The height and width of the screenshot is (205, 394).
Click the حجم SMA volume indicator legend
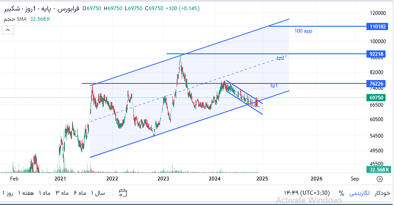click(x=15, y=19)
